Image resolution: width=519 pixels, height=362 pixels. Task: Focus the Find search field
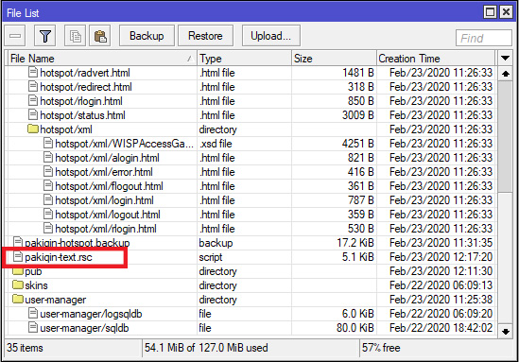click(x=484, y=38)
